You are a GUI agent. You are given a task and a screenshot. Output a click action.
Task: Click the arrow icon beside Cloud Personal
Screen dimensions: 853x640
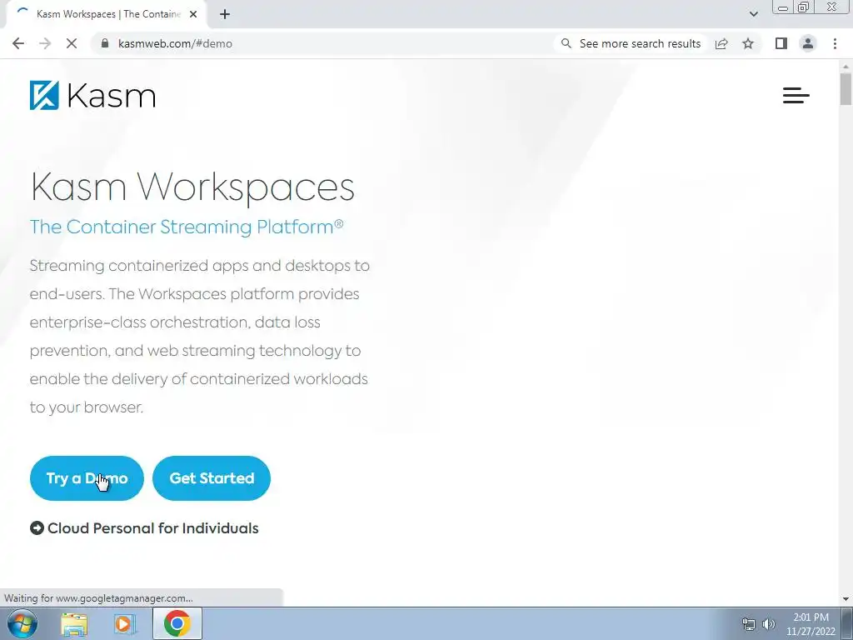point(37,528)
